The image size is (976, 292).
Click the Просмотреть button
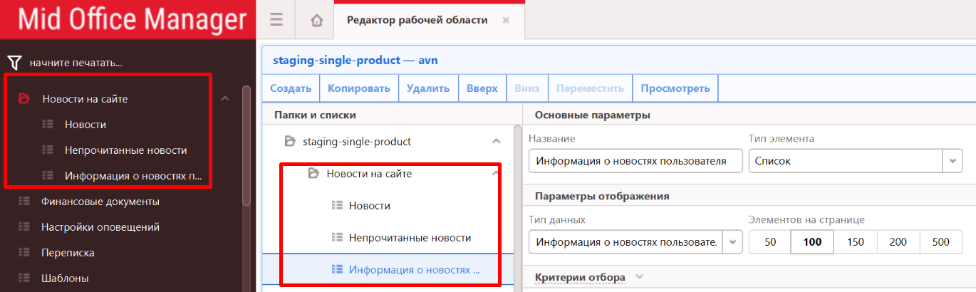tap(675, 89)
